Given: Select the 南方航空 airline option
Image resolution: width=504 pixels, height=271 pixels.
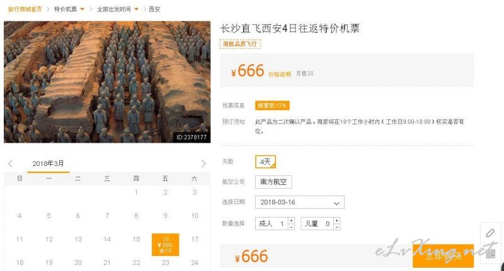Looking at the screenshot, I should click(x=273, y=182).
